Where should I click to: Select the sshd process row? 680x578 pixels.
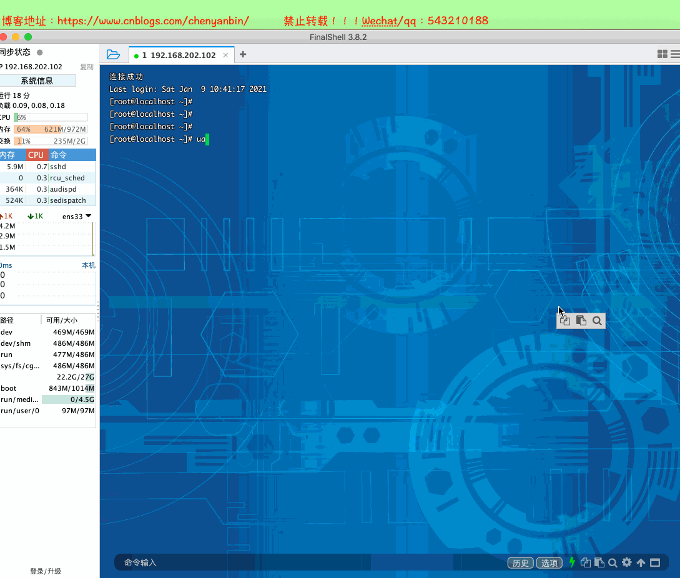click(x=47, y=167)
